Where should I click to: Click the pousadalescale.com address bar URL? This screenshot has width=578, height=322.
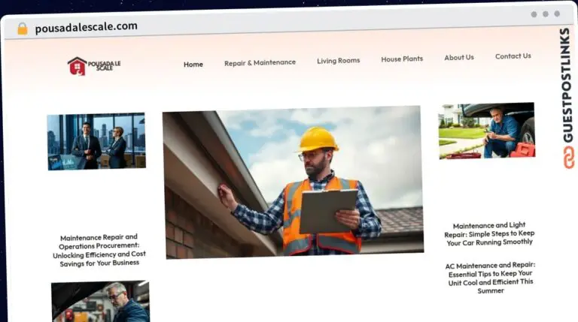pyautogui.click(x=86, y=27)
